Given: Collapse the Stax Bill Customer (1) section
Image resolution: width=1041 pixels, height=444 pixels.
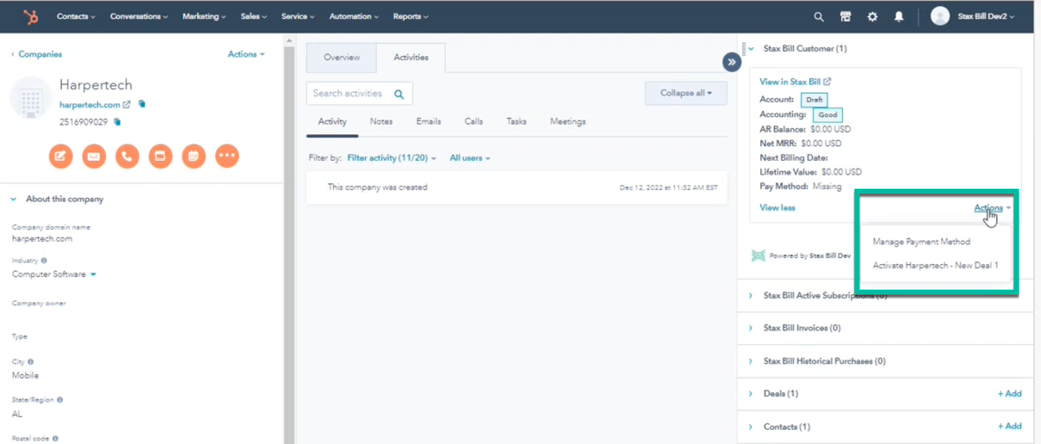Looking at the screenshot, I should [751, 49].
